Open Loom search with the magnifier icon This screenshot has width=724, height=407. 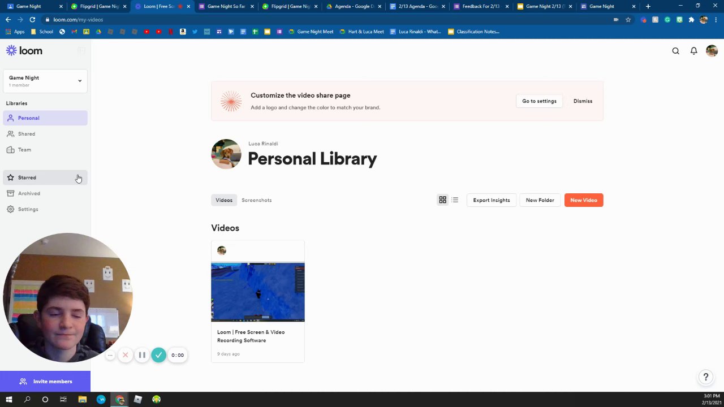pyautogui.click(x=675, y=51)
